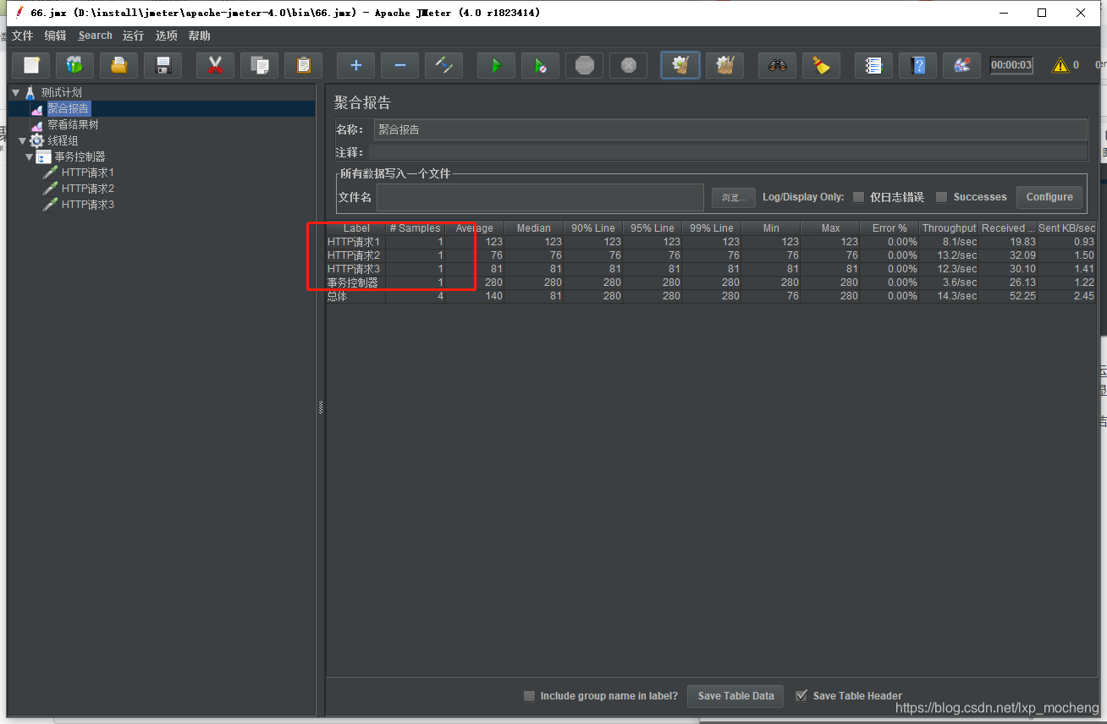Click the rightmost toolbar icon beside Help
The width and height of the screenshot is (1107, 724).
(962, 65)
